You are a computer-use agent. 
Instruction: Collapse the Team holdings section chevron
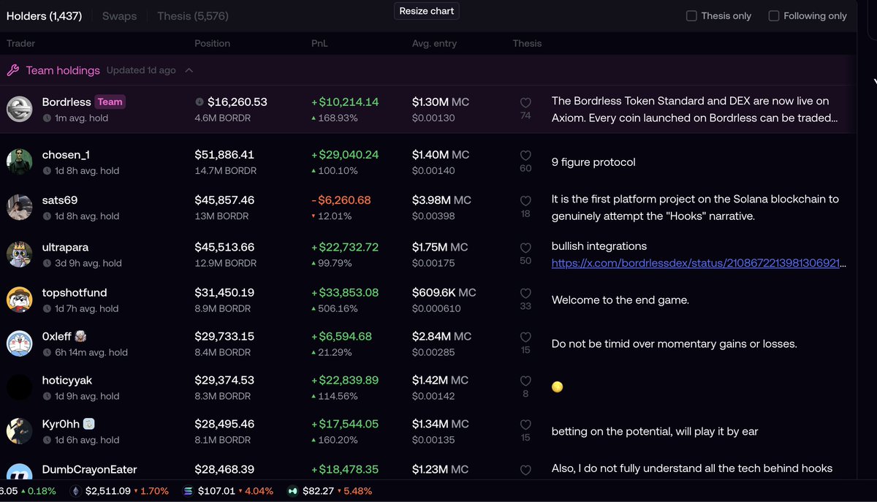pyautogui.click(x=189, y=71)
